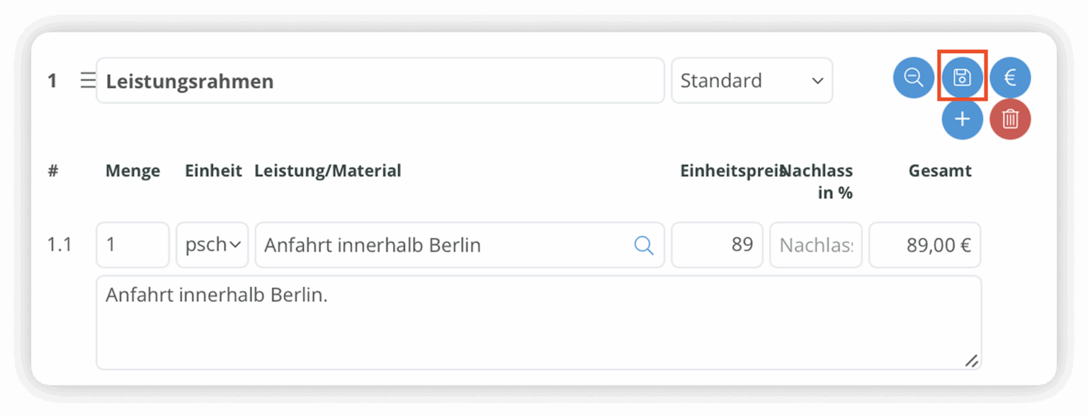
Task: Click the position number 1.1 label
Action: (59, 245)
